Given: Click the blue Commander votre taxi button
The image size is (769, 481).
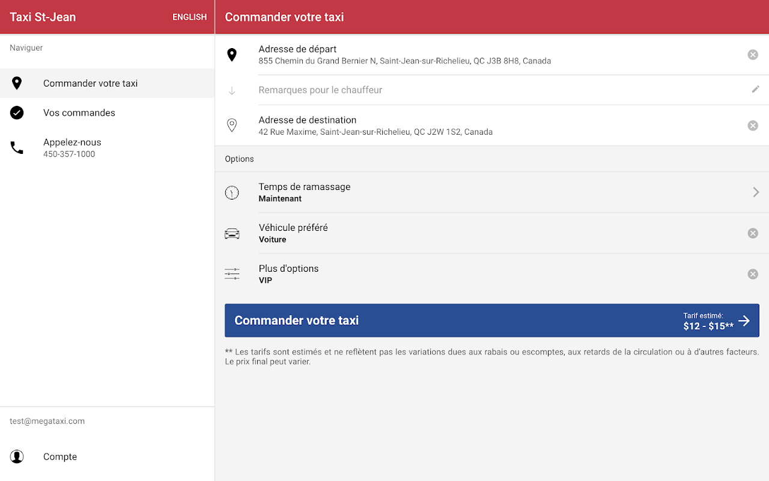Looking at the screenshot, I should (492, 320).
